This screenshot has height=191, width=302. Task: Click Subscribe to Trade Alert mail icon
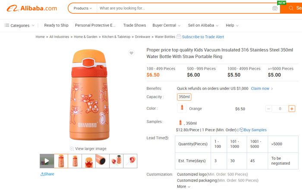(x=179, y=37)
